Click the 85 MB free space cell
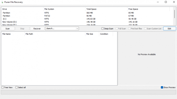 (x=131, y=13)
